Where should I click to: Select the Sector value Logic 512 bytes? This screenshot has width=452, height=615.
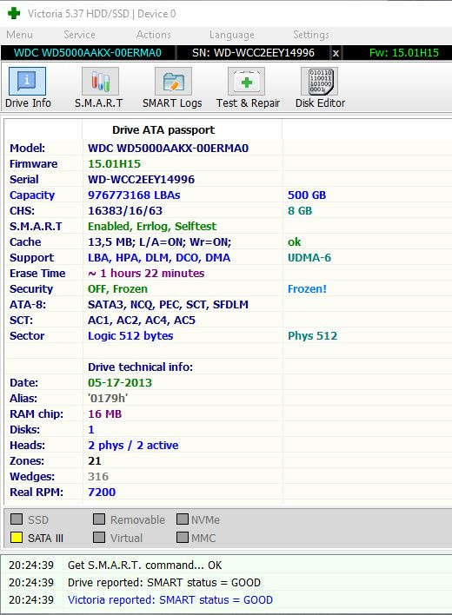pyautogui.click(x=130, y=336)
